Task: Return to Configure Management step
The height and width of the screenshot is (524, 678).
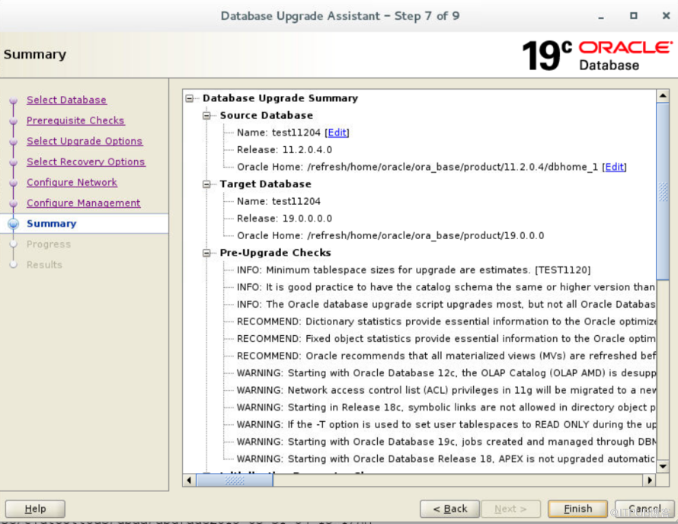Action: tap(83, 203)
